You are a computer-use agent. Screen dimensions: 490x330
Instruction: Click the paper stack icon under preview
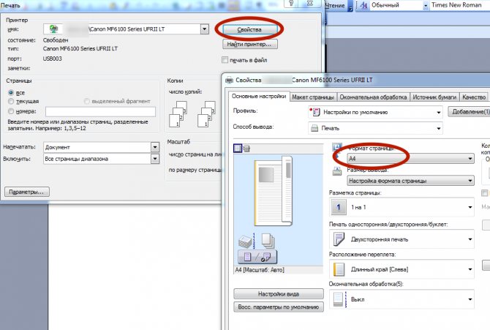(245, 242)
